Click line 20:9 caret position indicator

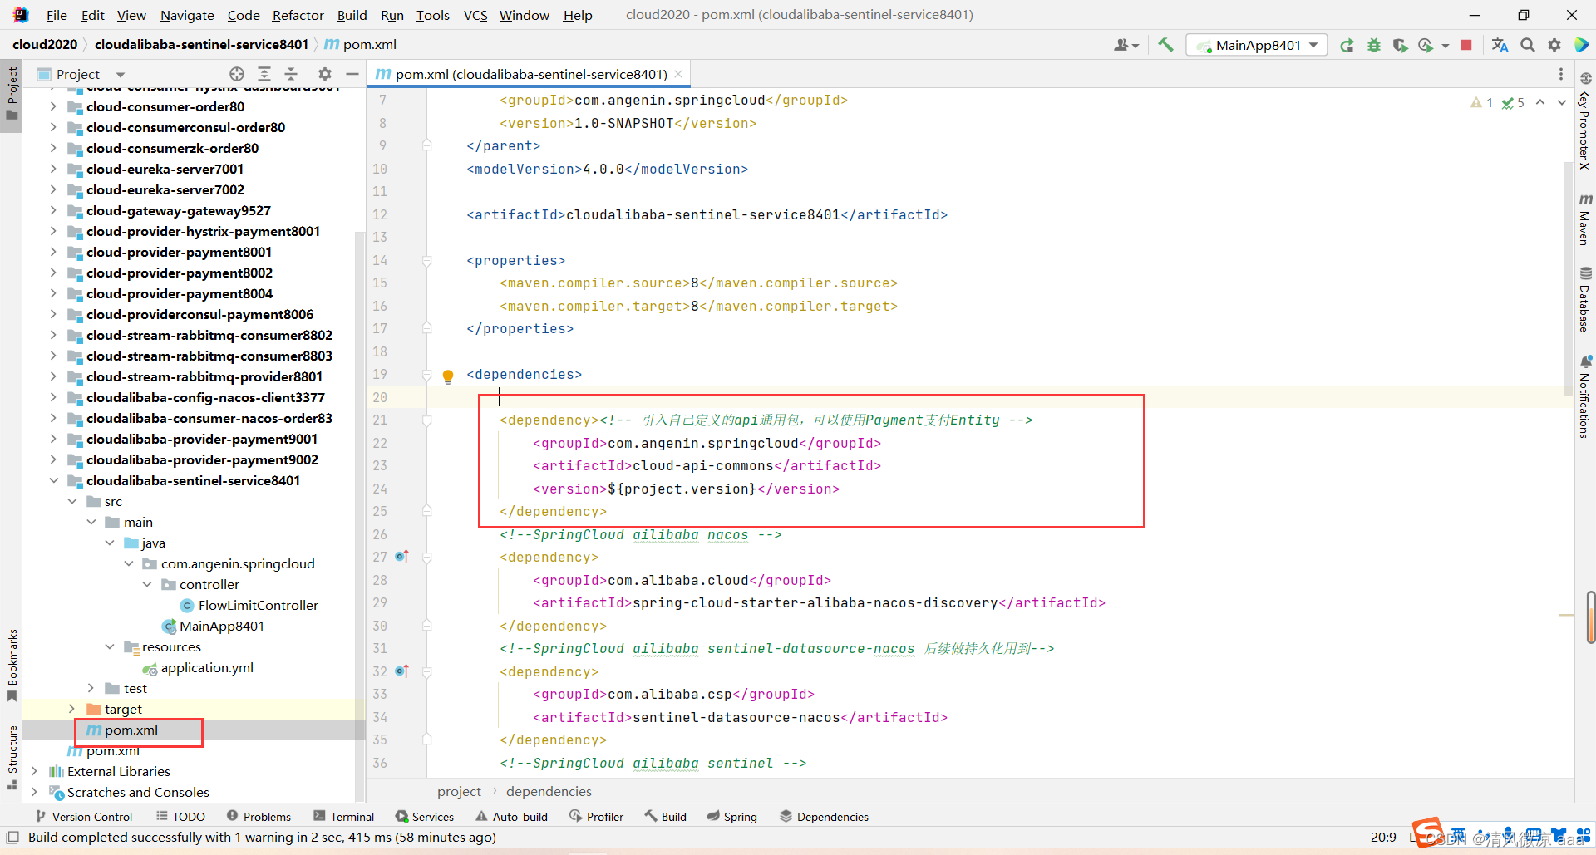1382,837
